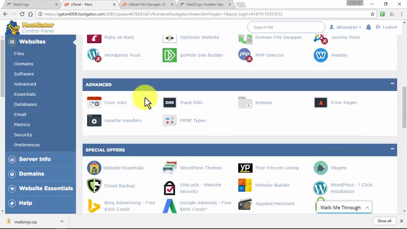The height and width of the screenshot is (229, 407).
Task: Open the WordPress 1 Click Installation icon
Action: 320,188
